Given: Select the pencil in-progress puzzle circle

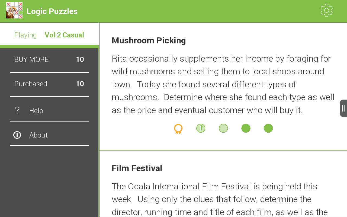Looking at the screenshot, I should [x=201, y=128].
